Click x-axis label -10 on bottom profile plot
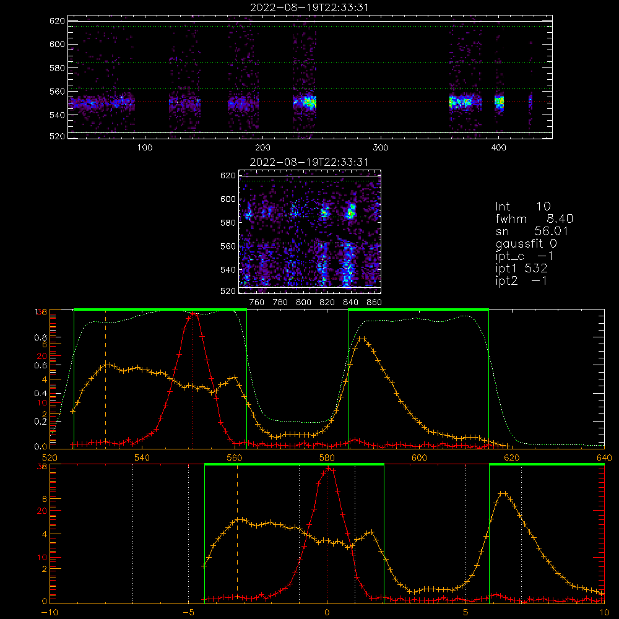Image resolution: width=619 pixels, height=619 pixels. (50, 612)
